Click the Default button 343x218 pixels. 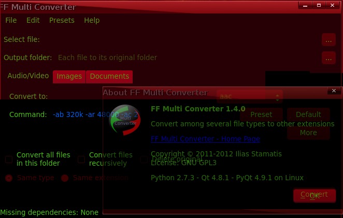tap(308, 114)
